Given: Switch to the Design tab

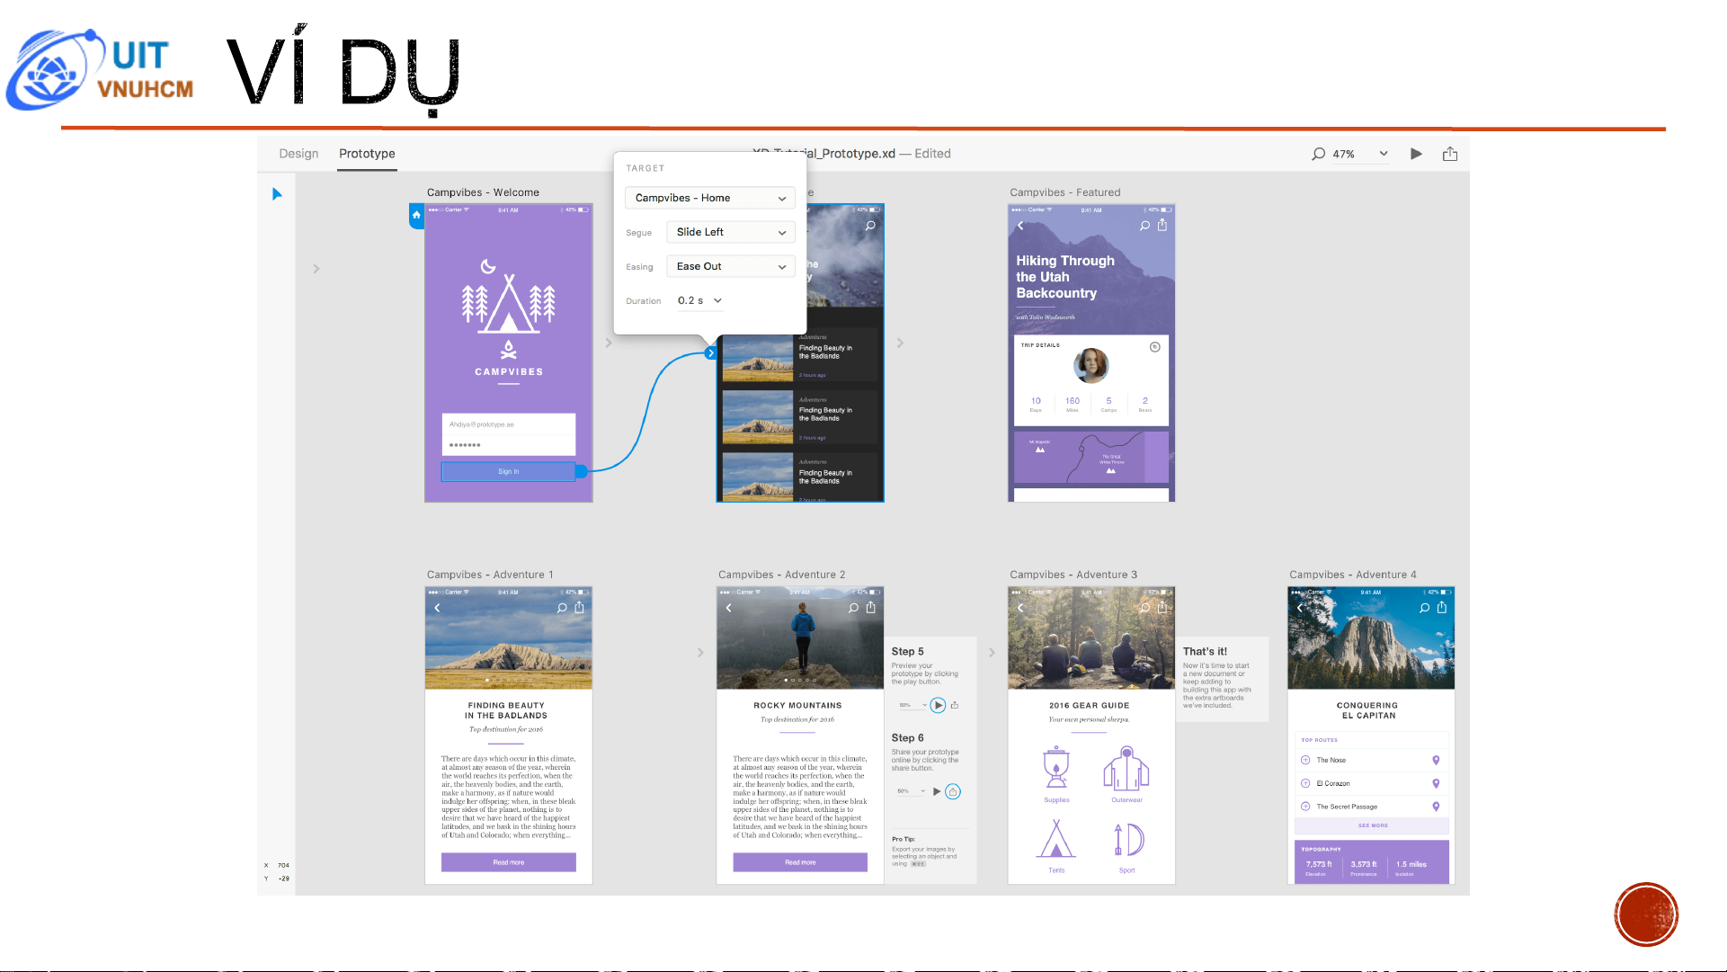Looking at the screenshot, I should (298, 154).
